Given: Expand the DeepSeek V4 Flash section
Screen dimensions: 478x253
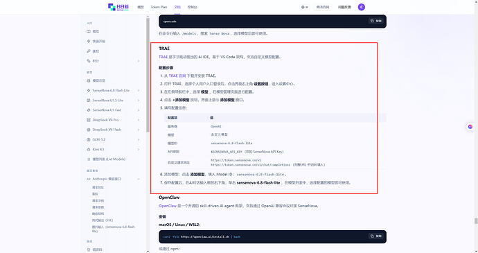Looking at the screenshot, I should pyautogui.click(x=139, y=130).
